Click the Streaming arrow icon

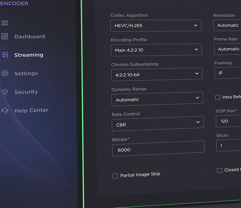(x=5, y=55)
